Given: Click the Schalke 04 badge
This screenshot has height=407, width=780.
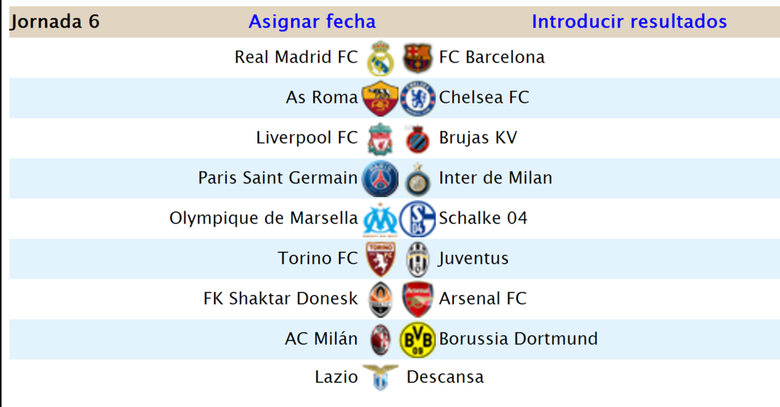Looking at the screenshot, I should pyautogui.click(x=417, y=219).
